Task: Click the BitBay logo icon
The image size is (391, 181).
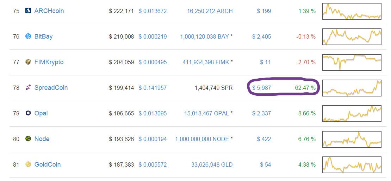Action: [28, 36]
